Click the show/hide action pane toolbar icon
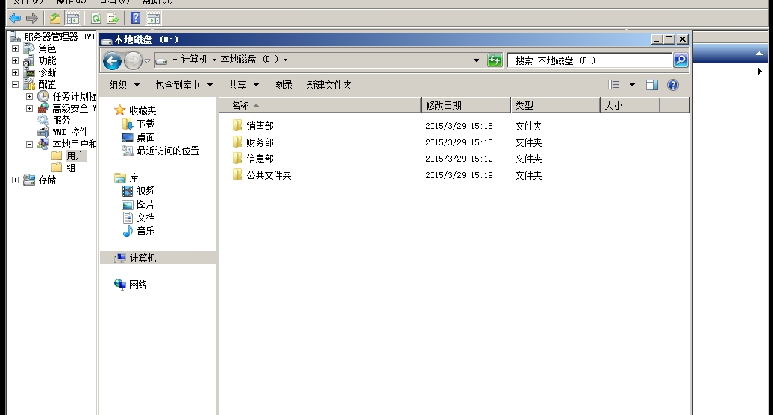The height and width of the screenshot is (415, 773). click(153, 19)
